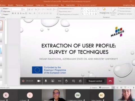Open Экспресс-стили quick styles

coord(113,12)
